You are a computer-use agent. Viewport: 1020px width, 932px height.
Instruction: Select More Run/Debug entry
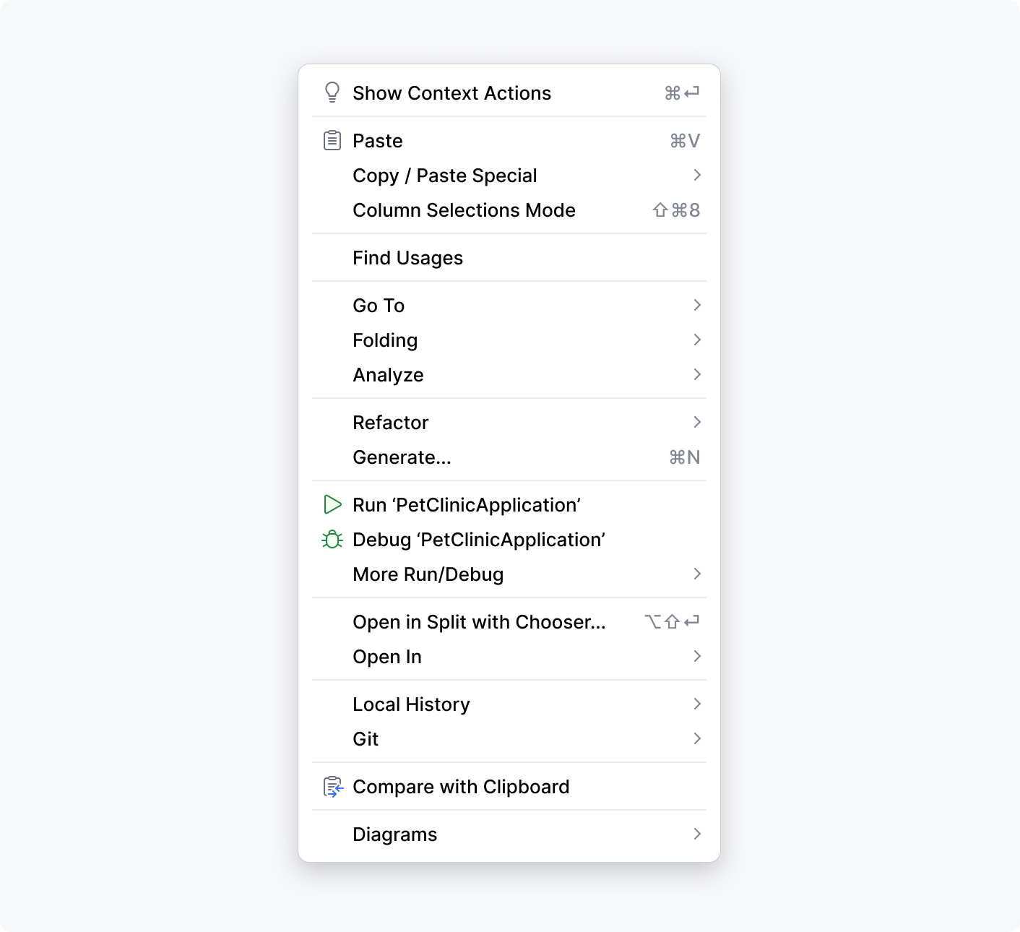tap(428, 574)
